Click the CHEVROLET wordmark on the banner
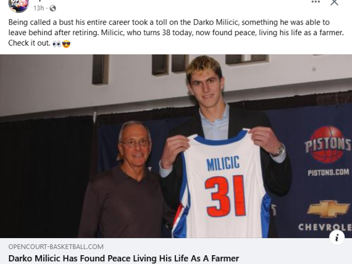 coord(325,227)
